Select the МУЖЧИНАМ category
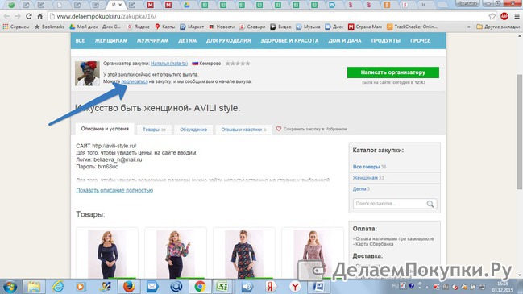The height and width of the screenshot is (294, 523). [152, 40]
